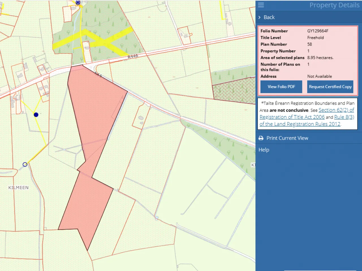Viewport: 362px width, 271px height.
Task: Select Print Current View option
Action: point(287,138)
